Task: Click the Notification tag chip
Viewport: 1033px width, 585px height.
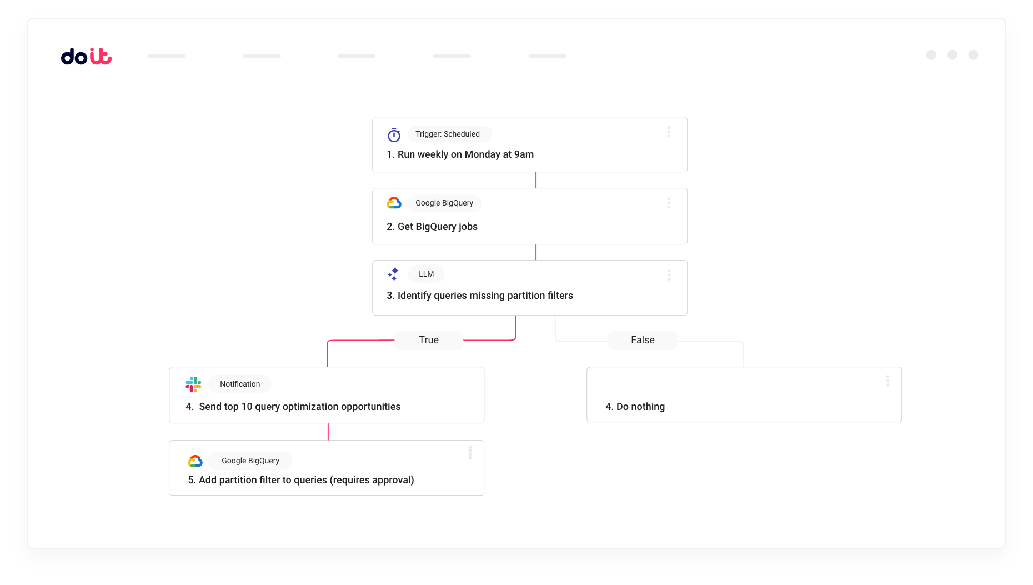Action: [240, 384]
